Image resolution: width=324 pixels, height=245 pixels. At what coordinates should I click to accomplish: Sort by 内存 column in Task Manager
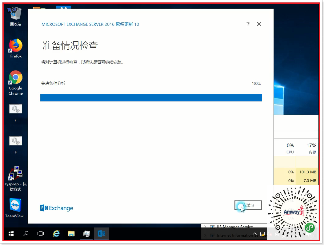(307, 148)
